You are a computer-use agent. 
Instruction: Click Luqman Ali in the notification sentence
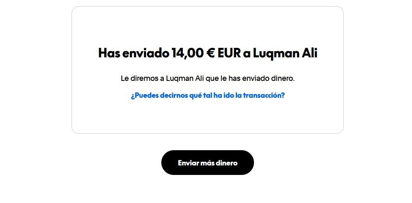[x=185, y=78]
